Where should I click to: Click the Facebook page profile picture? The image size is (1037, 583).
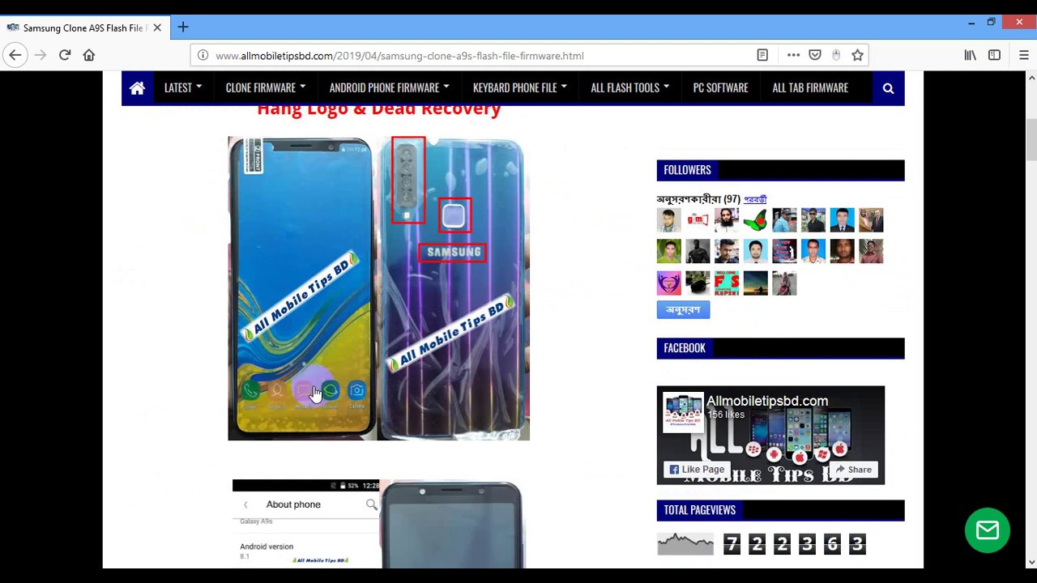[x=683, y=413]
